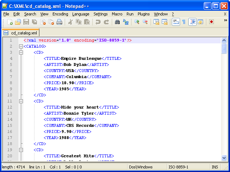The image size is (230, 172).
Task: Click the INS status bar indicator
Action: [x=215, y=167]
